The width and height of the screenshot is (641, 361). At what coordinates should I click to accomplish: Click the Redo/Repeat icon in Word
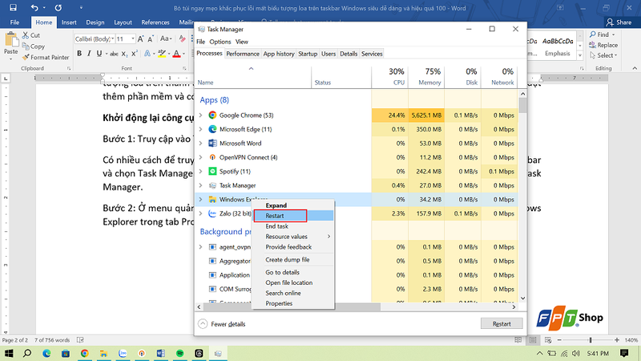tap(58, 8)
